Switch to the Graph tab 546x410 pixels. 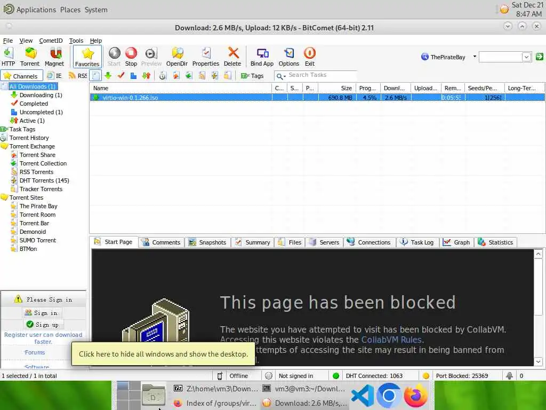click(x=456, y=242)
